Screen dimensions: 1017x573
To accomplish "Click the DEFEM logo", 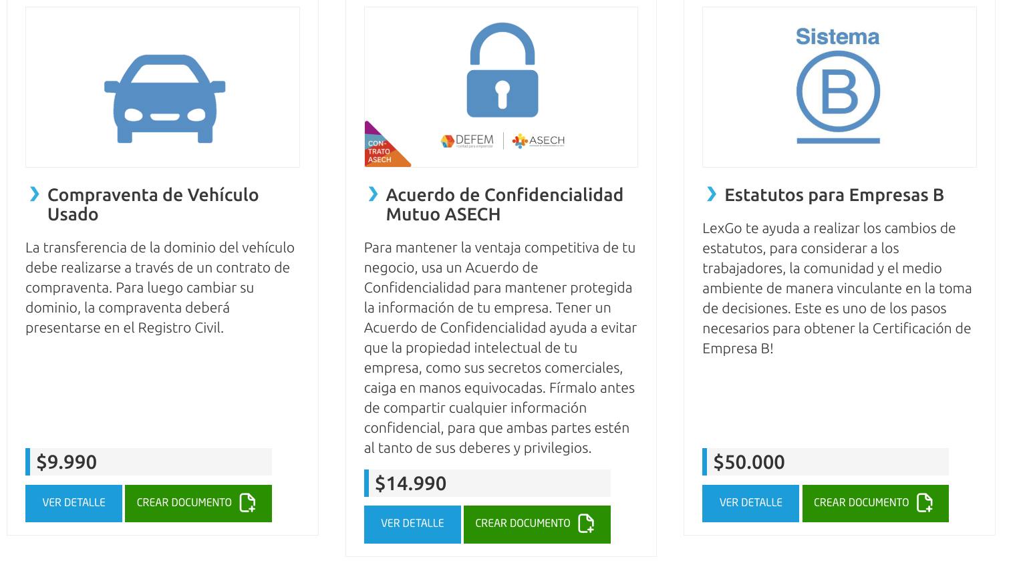I will coord(468,141).
